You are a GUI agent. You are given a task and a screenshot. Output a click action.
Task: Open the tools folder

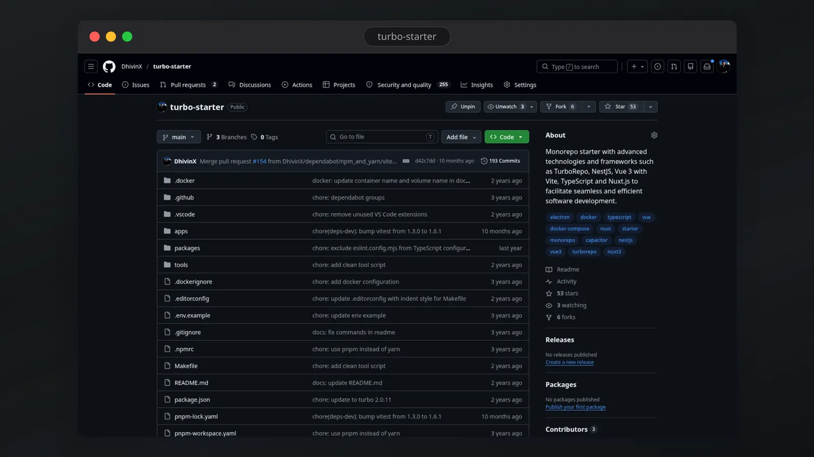[181, 265]
